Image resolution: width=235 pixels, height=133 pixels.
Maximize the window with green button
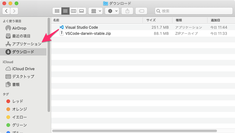coord(16,3)
